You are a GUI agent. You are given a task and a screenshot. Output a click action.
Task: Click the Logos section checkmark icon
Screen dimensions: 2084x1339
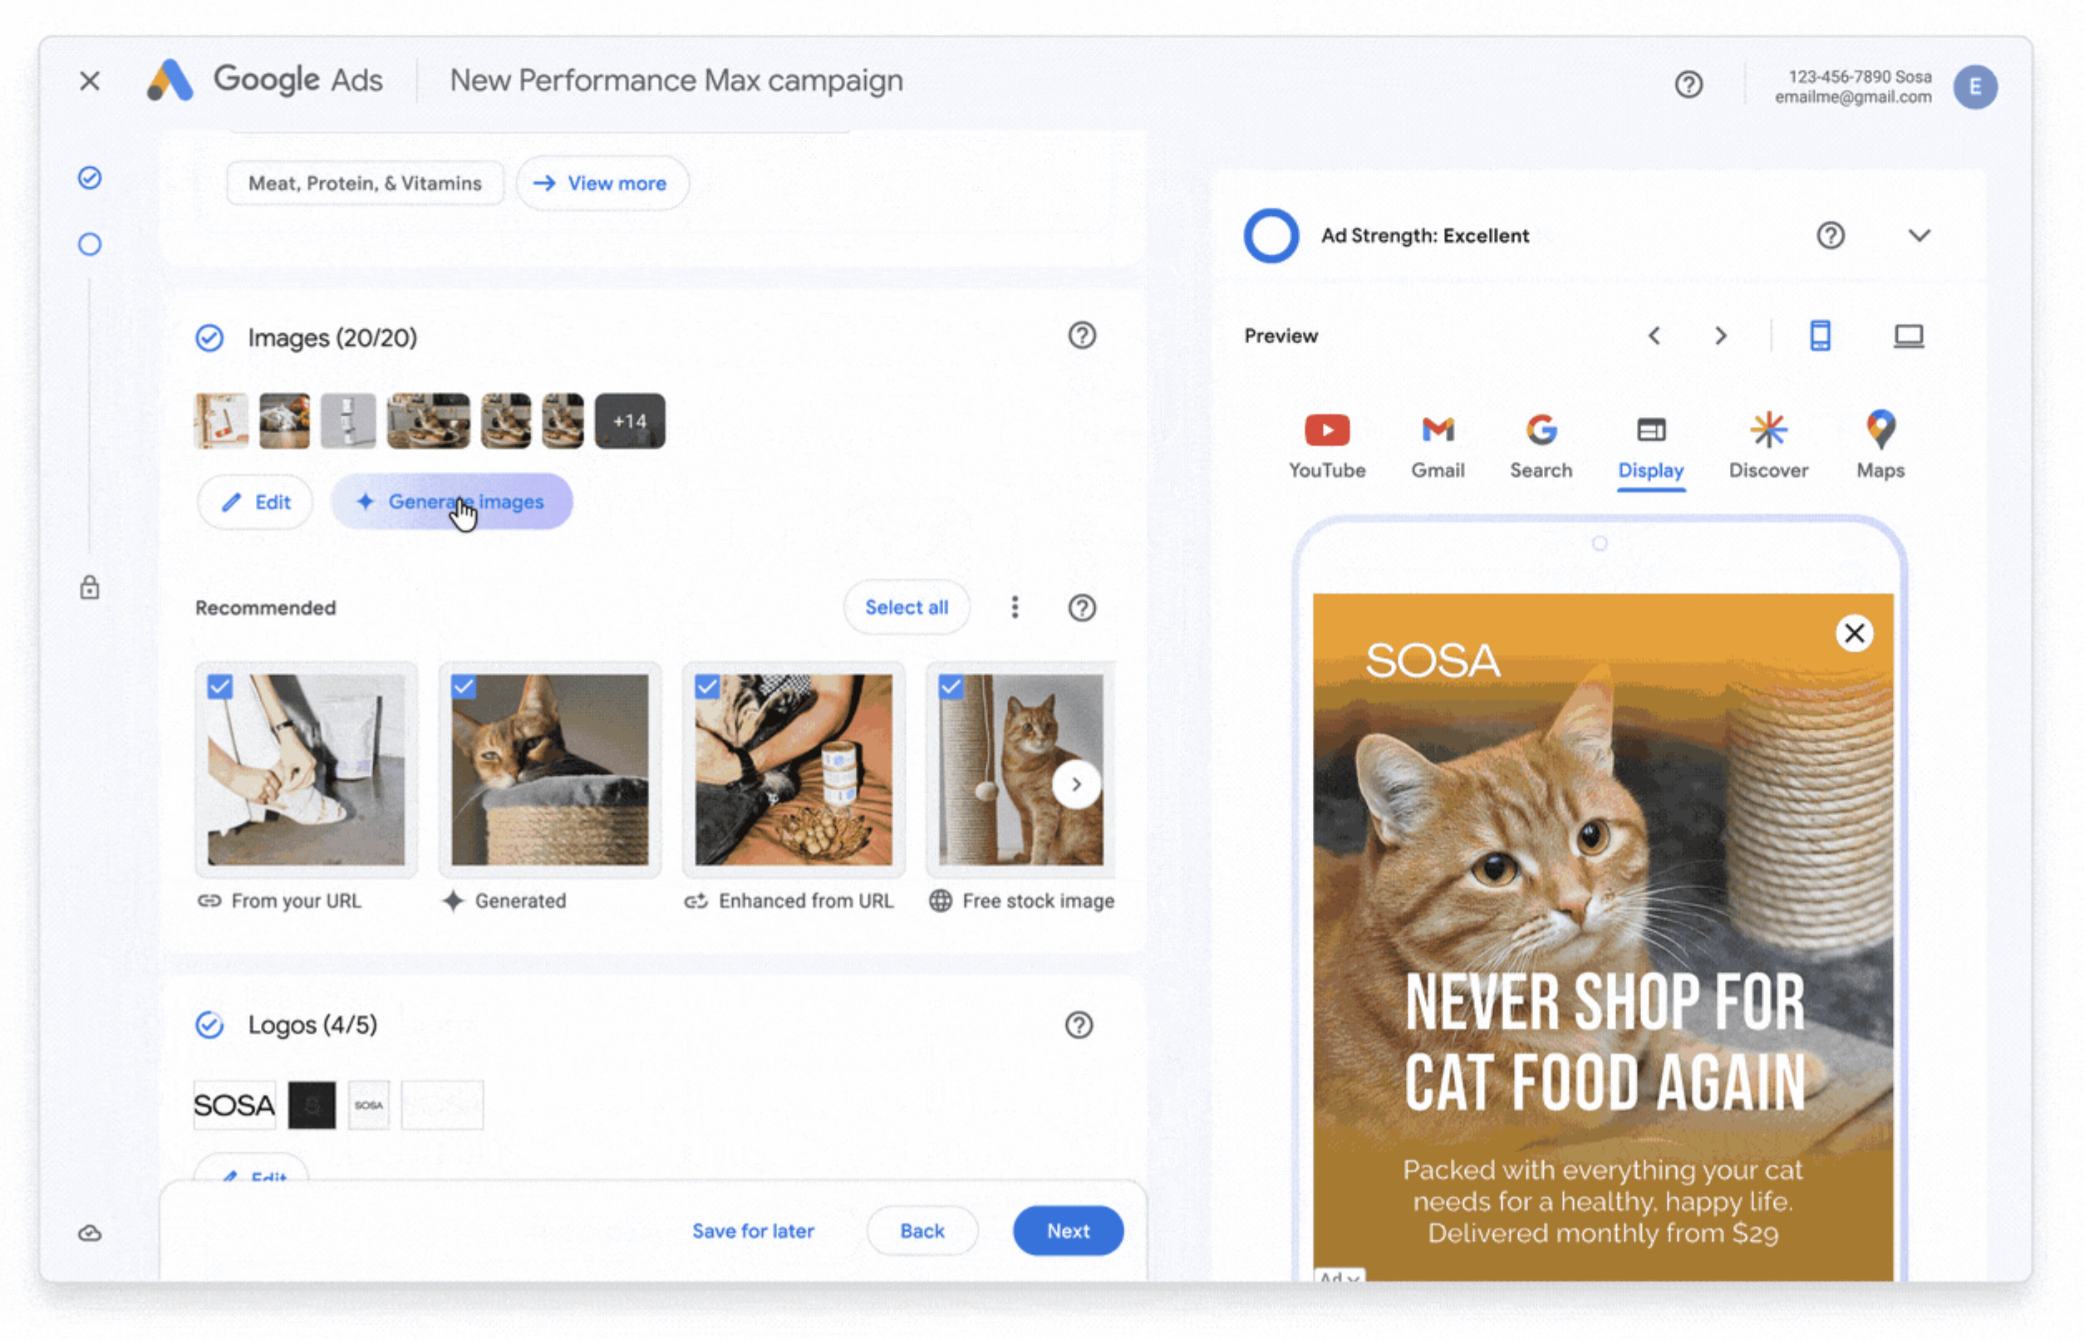(209, 1025)
